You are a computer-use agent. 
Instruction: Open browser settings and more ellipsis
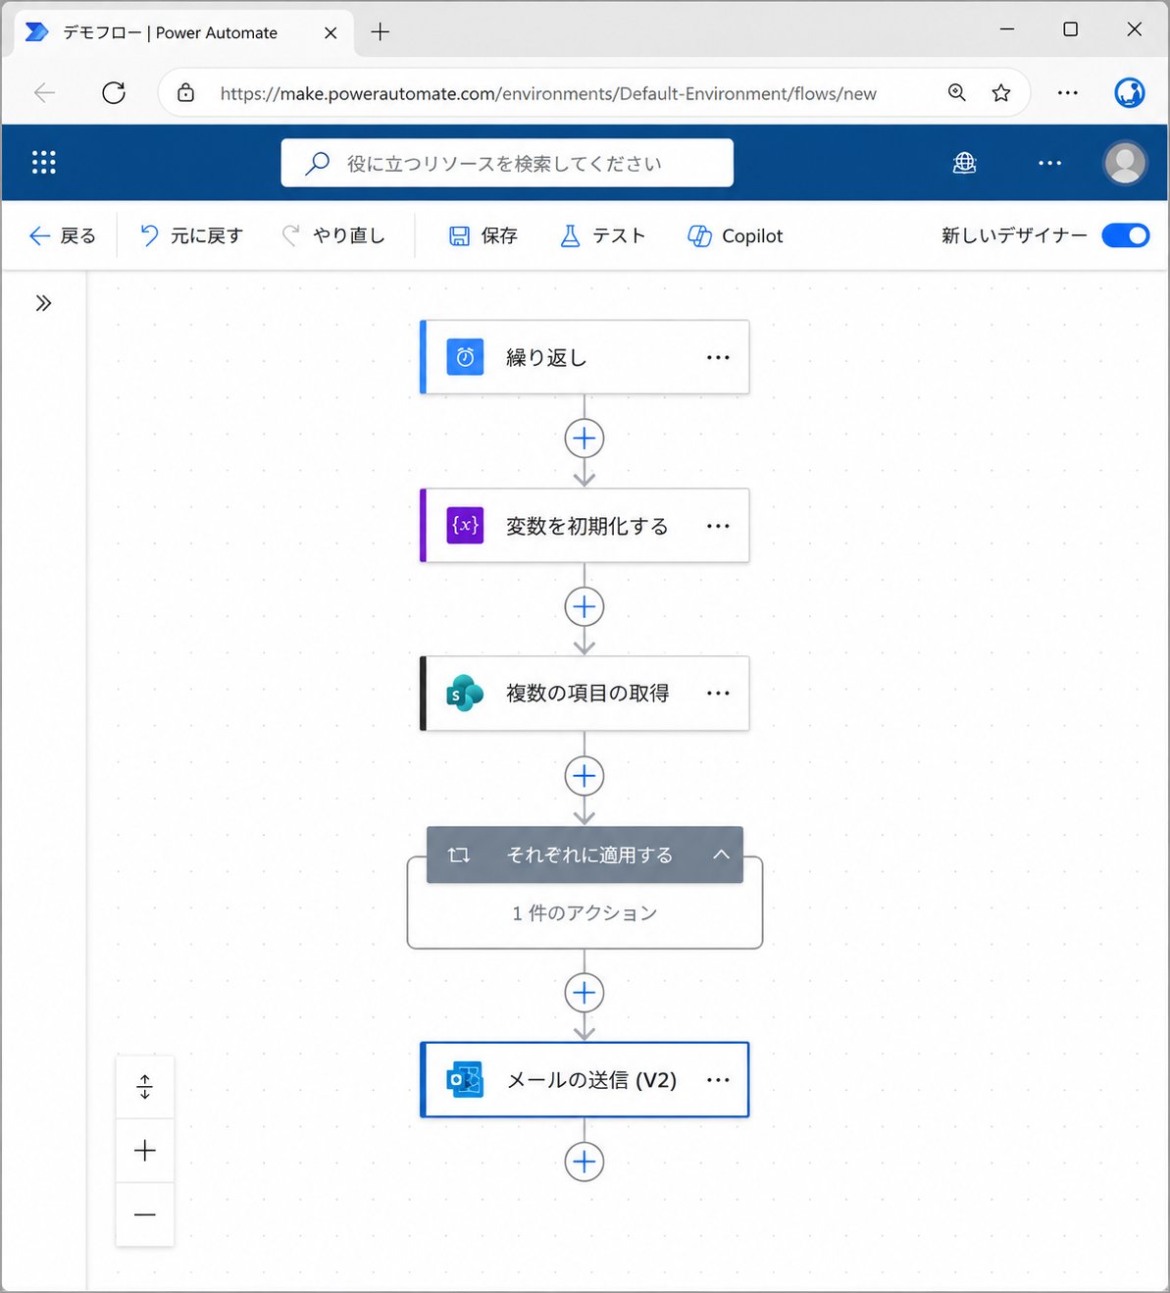pos(1068,93)
